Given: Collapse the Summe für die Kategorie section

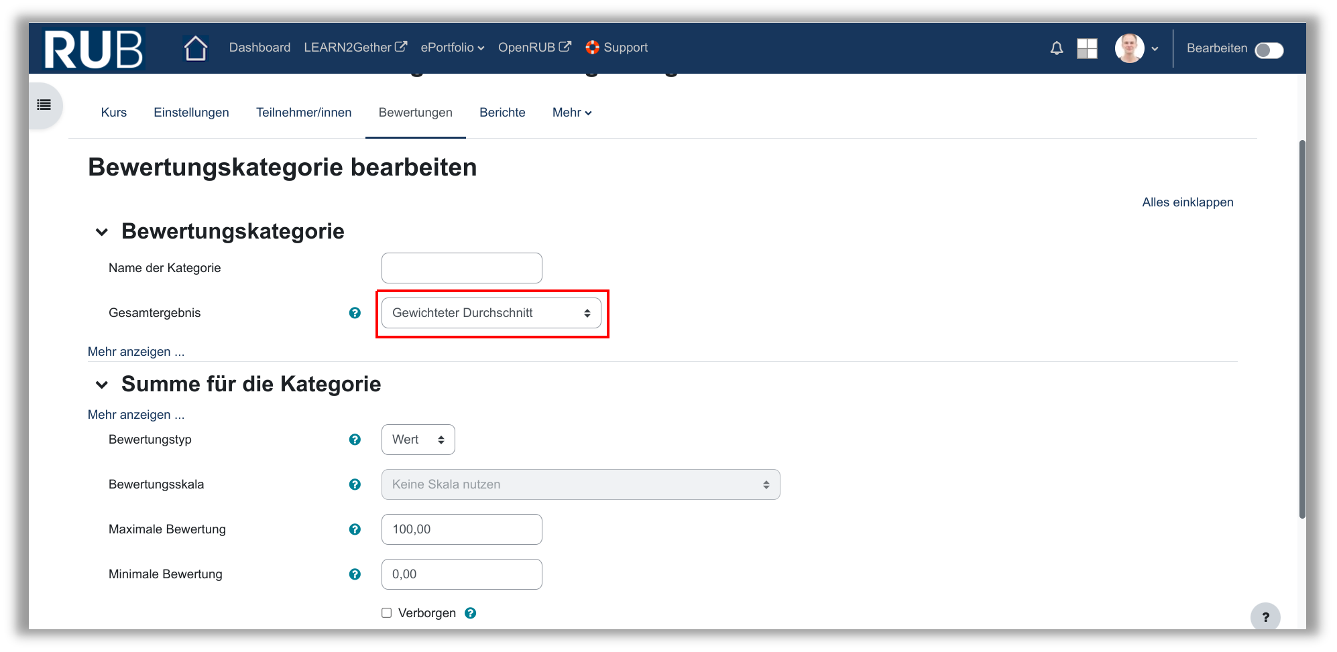Looking at the screenshot, I should (102, 385).
